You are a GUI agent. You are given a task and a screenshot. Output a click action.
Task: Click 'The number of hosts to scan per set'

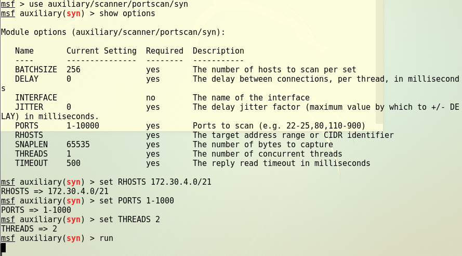click(x=274, y=70)
